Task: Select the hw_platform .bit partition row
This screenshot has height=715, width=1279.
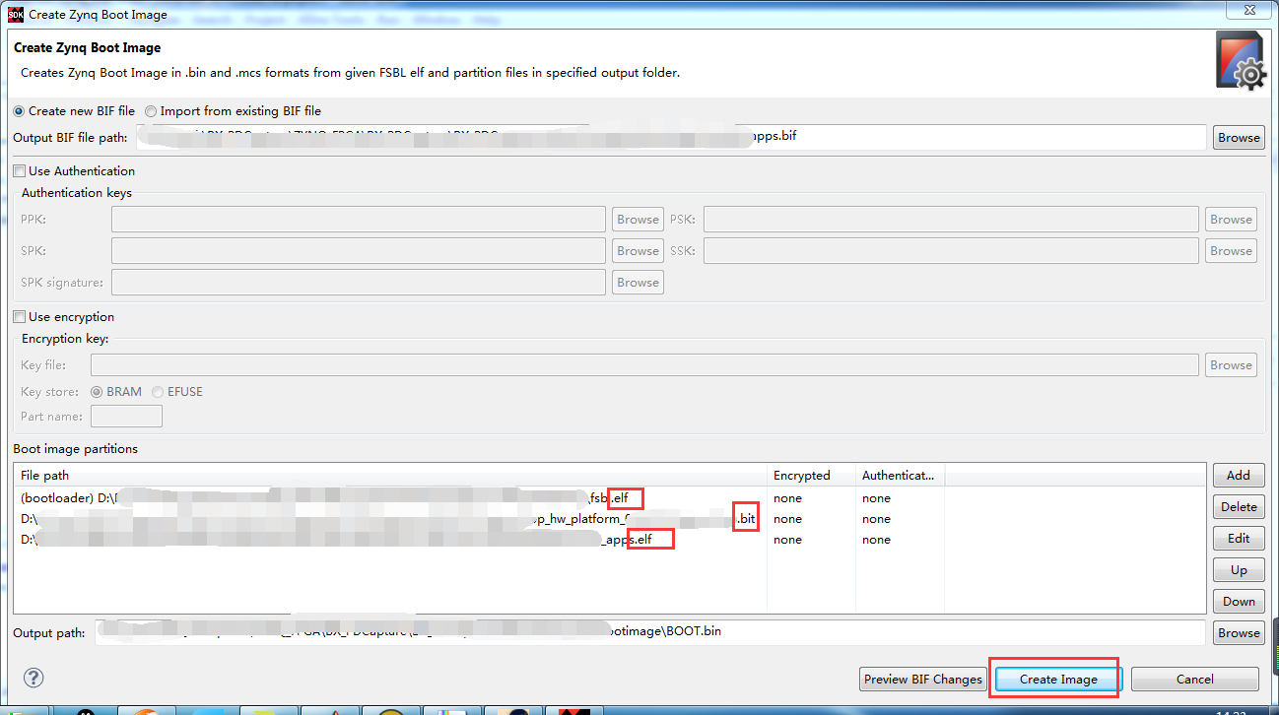Action: point(384,519)
